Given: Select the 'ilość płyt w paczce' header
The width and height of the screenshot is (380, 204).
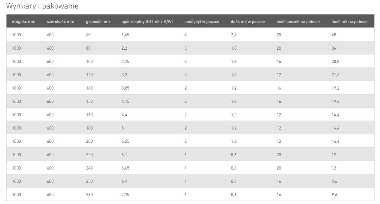Looking at the screenshot, I should coord(202,22).
